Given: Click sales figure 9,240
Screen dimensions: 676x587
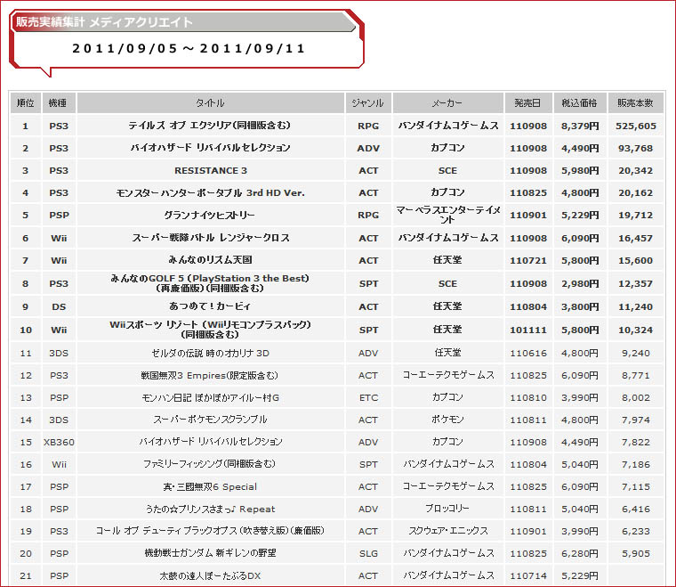Looking at the screenshot, I should tap(635, 354).
